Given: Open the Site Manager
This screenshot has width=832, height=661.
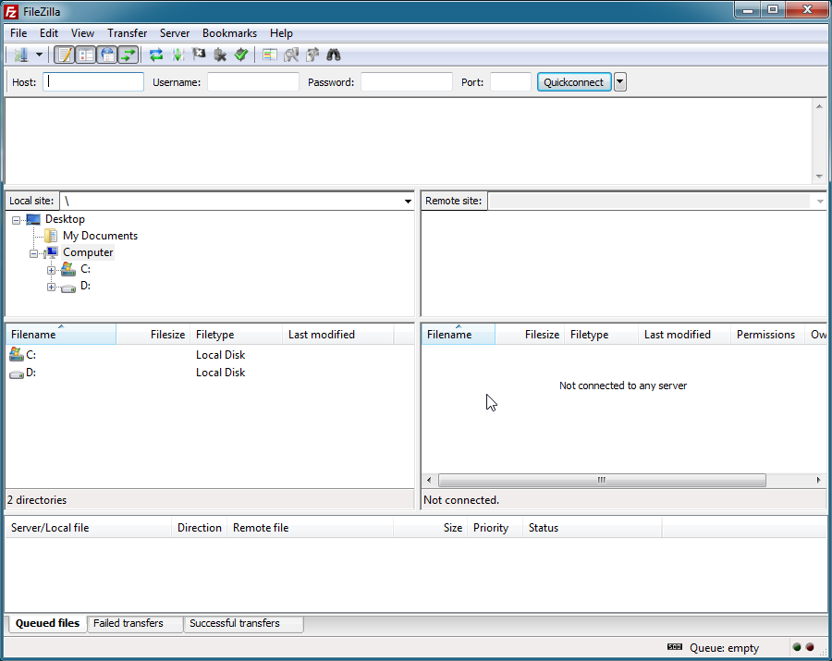Looking at the screenshot, I should (x=21, y=55).
